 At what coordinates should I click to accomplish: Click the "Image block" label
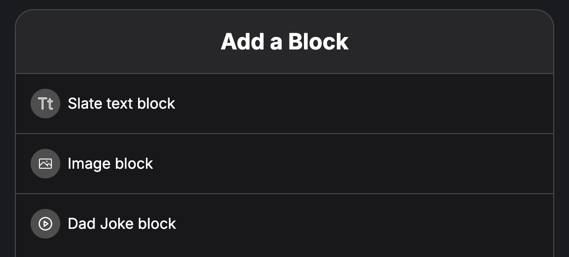[x=110, y=164]
